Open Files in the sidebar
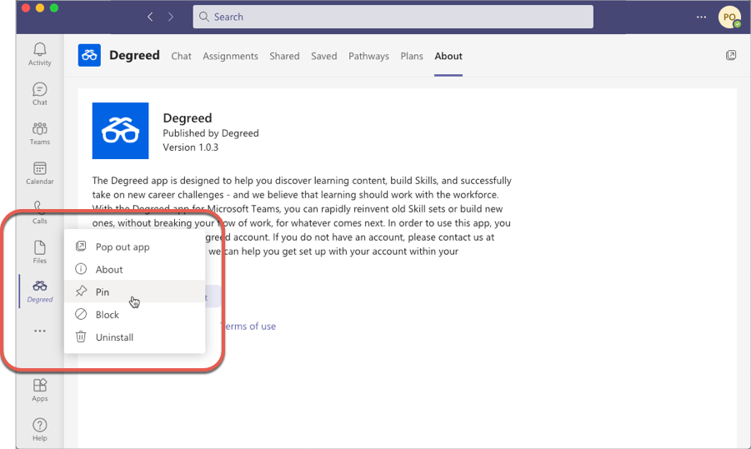751x449 pixels. point(40,252)
